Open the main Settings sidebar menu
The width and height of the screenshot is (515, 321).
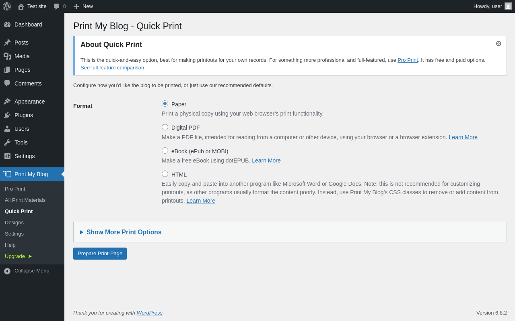coord(32,156)
